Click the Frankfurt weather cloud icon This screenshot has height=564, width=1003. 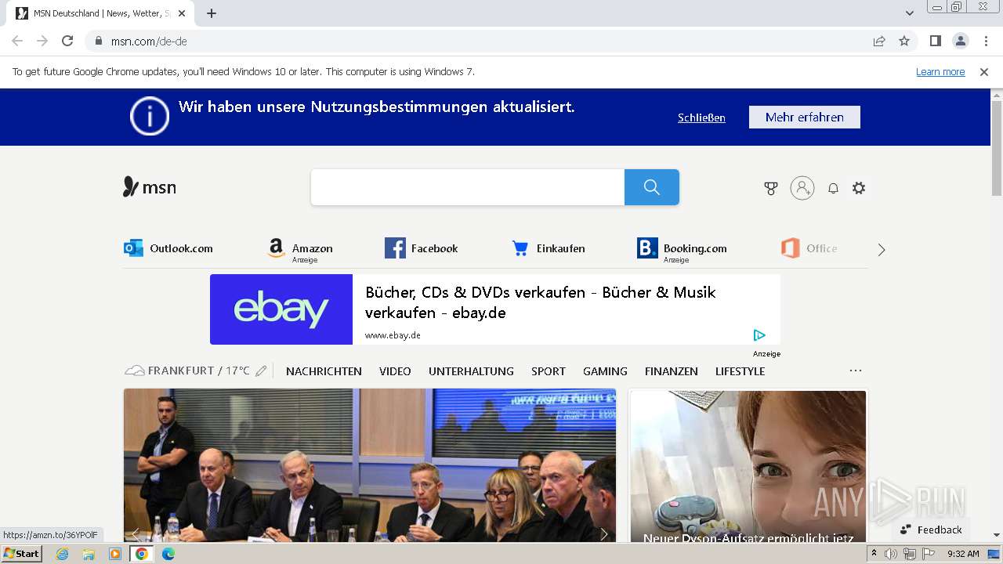click(x=134, y=371)
